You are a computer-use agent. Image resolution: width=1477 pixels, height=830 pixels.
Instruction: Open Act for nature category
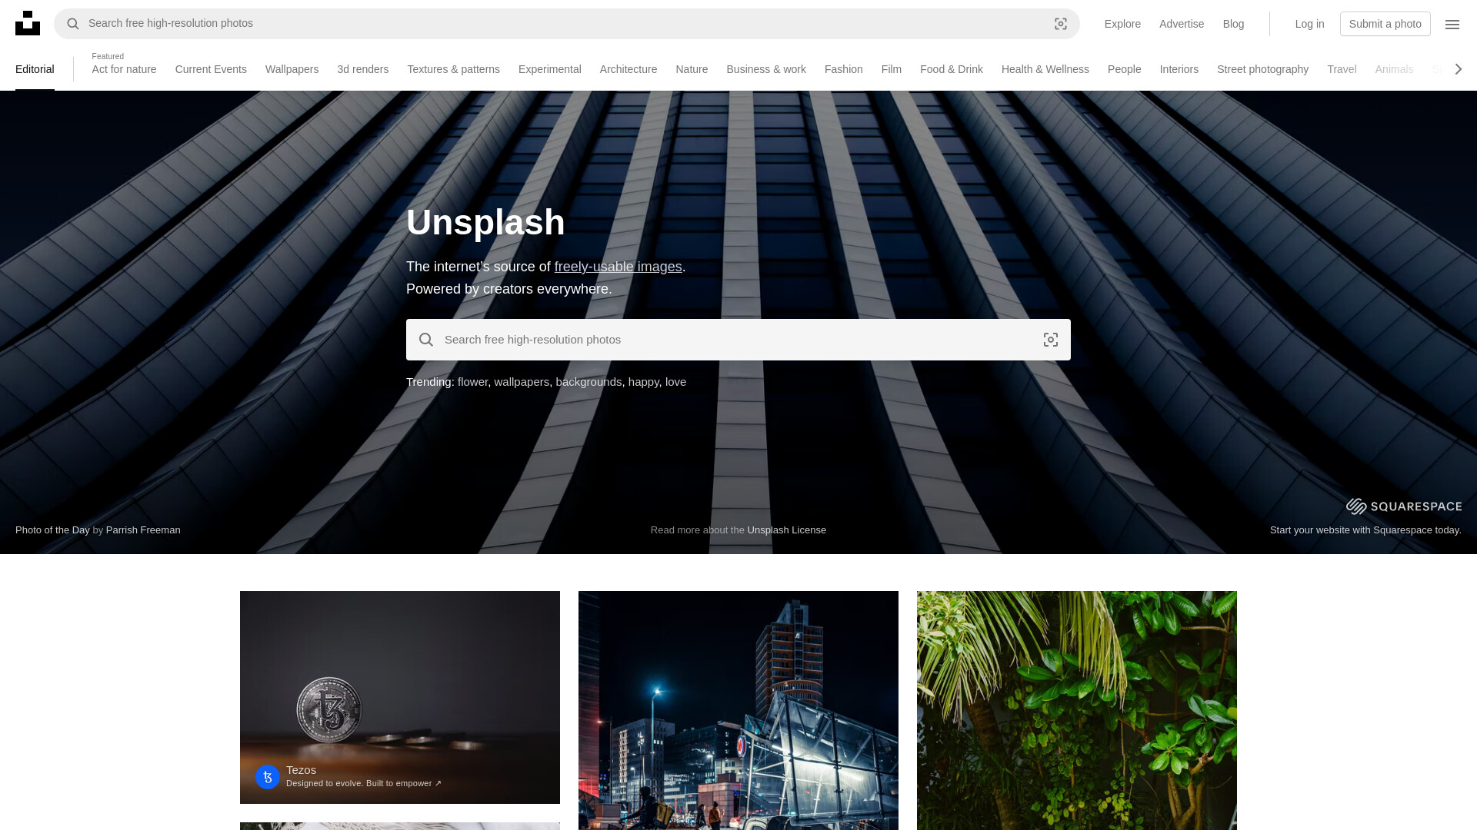click(x=124, y=69)
